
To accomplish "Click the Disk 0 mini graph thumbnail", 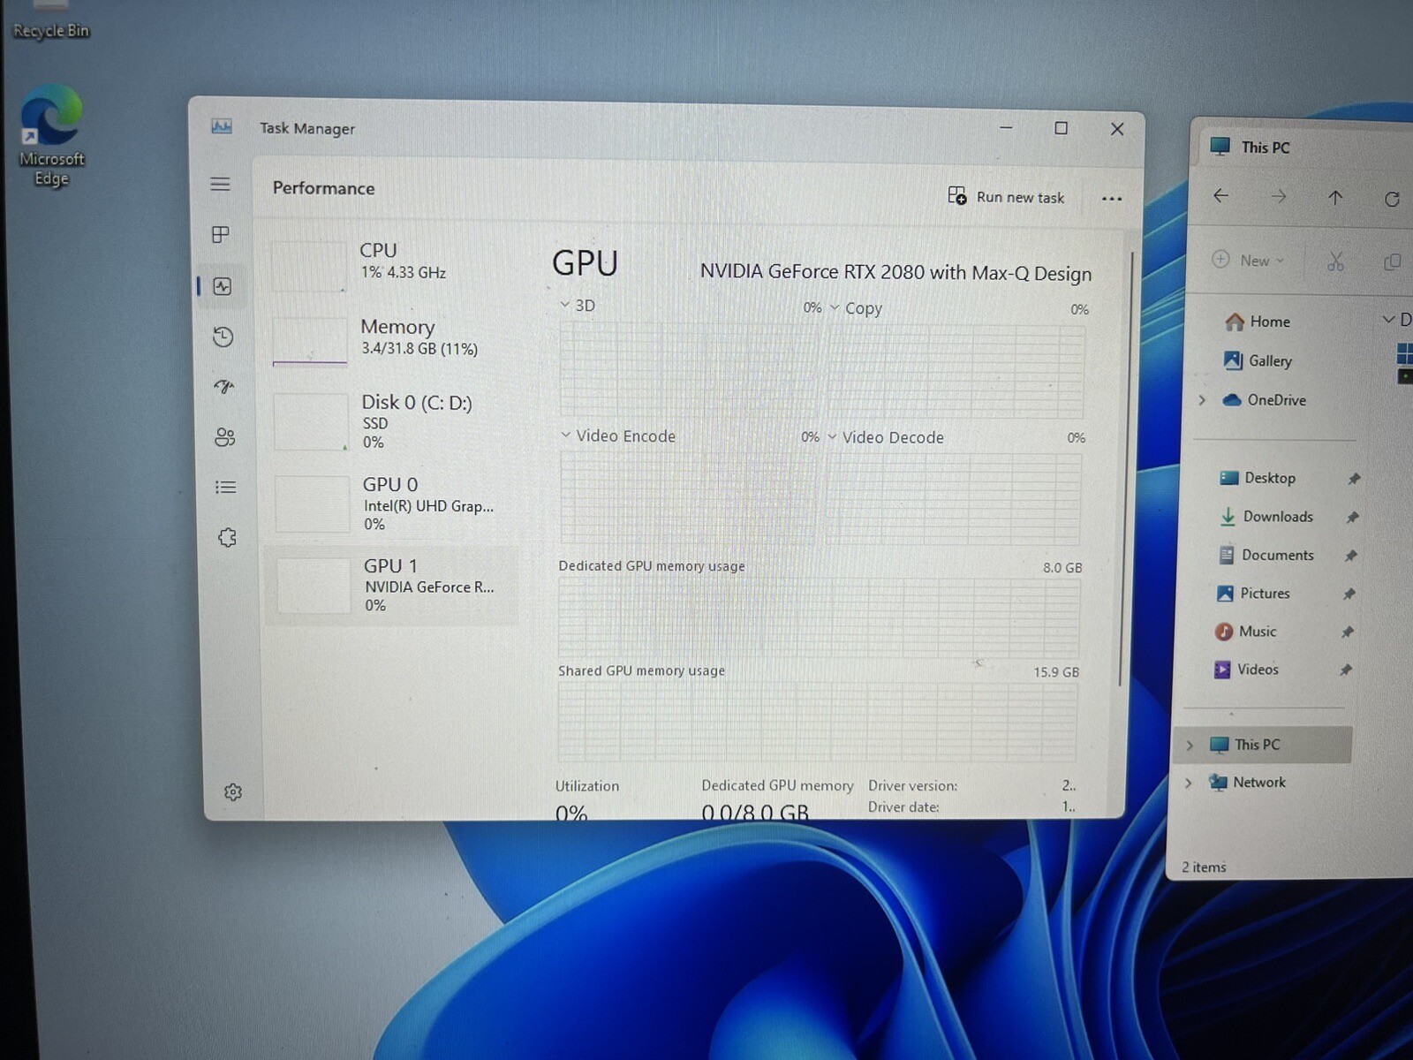I will tap(311, 421).
